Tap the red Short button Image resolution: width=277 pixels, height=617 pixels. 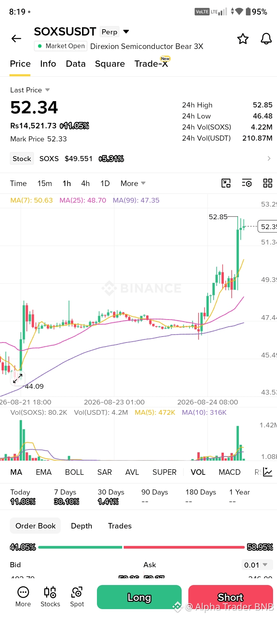point(231,597)
